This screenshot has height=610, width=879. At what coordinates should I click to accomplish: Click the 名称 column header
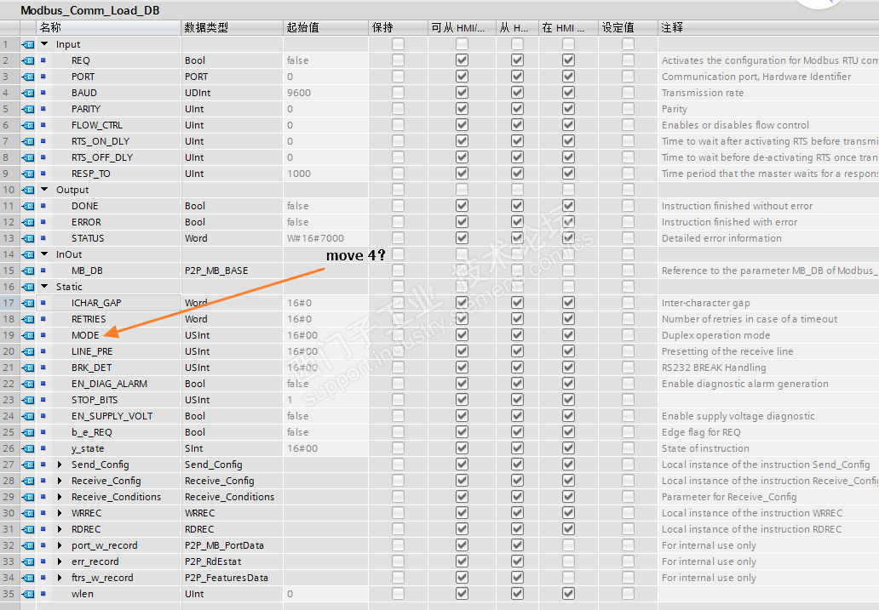tap(109, 27)
